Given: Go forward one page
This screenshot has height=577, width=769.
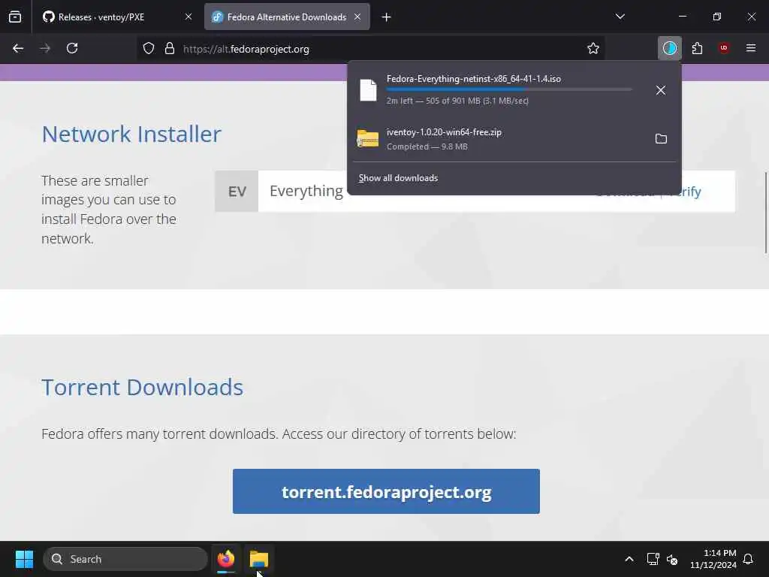Looking at the screenshot, I should (x=45, y=49).
